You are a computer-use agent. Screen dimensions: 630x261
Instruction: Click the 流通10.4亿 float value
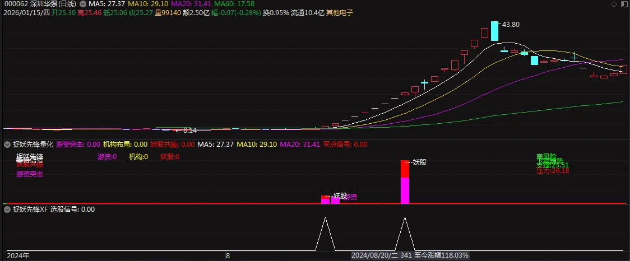(x=308, y=12)
